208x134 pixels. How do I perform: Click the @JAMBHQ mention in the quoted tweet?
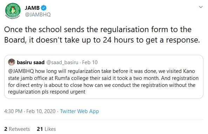[x=21, y=71]
